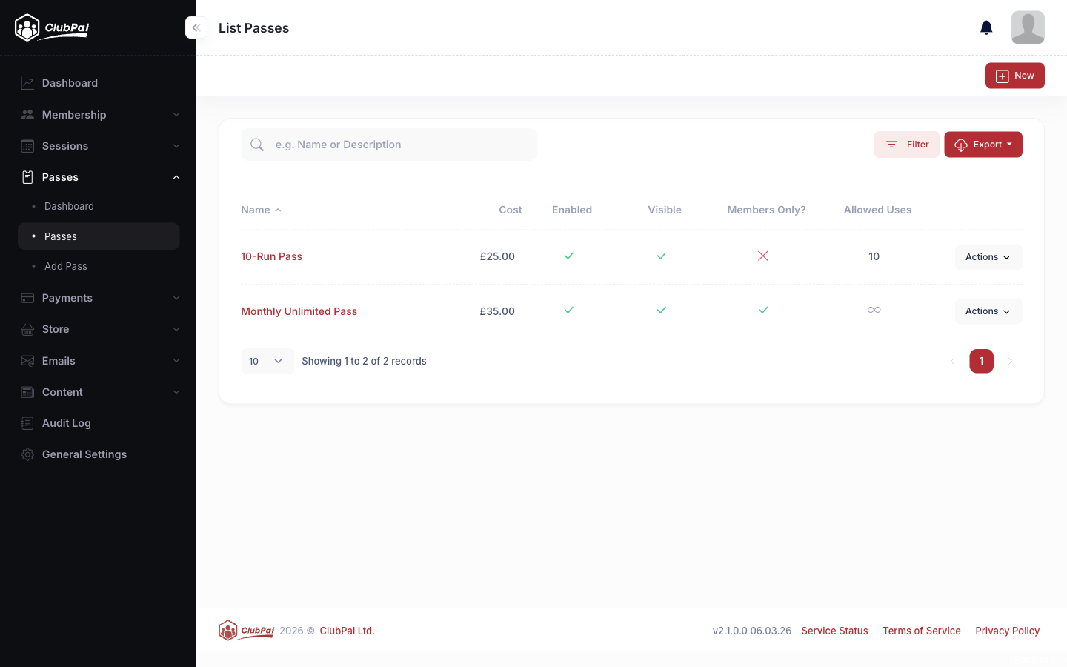The width and height of the screenshot is (1067, 667).
Task: Open the Passes Dashboard menu item
Action: 69,206
